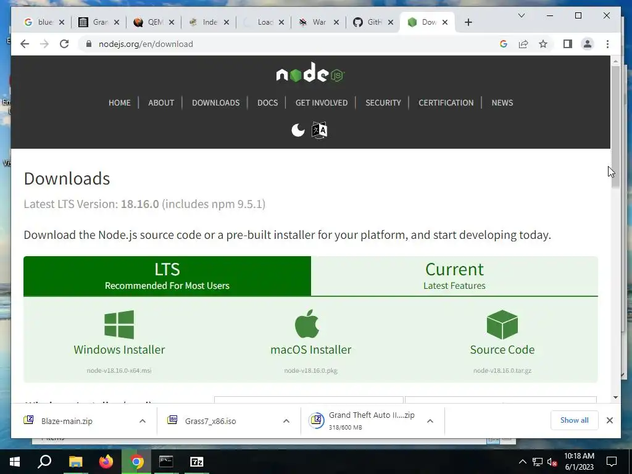Open the GET INVOLVED nav link
The width and height of the screenshot is (632, 474).
coord(322,103)
